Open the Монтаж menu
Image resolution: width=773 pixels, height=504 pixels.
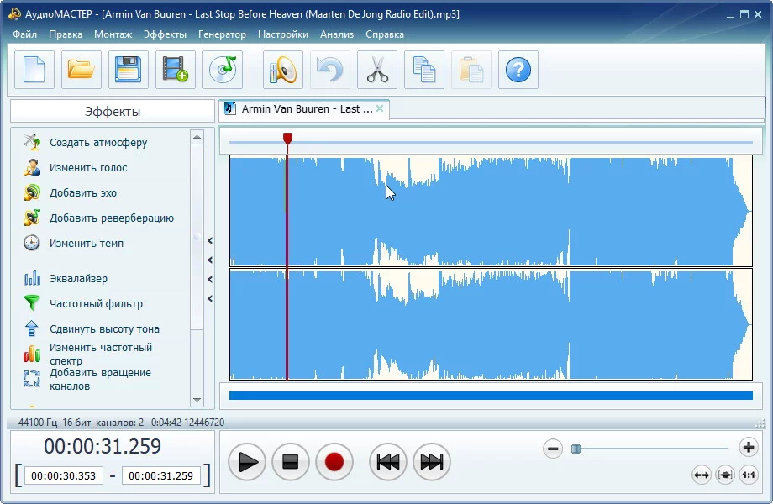[x=113, y=34]
